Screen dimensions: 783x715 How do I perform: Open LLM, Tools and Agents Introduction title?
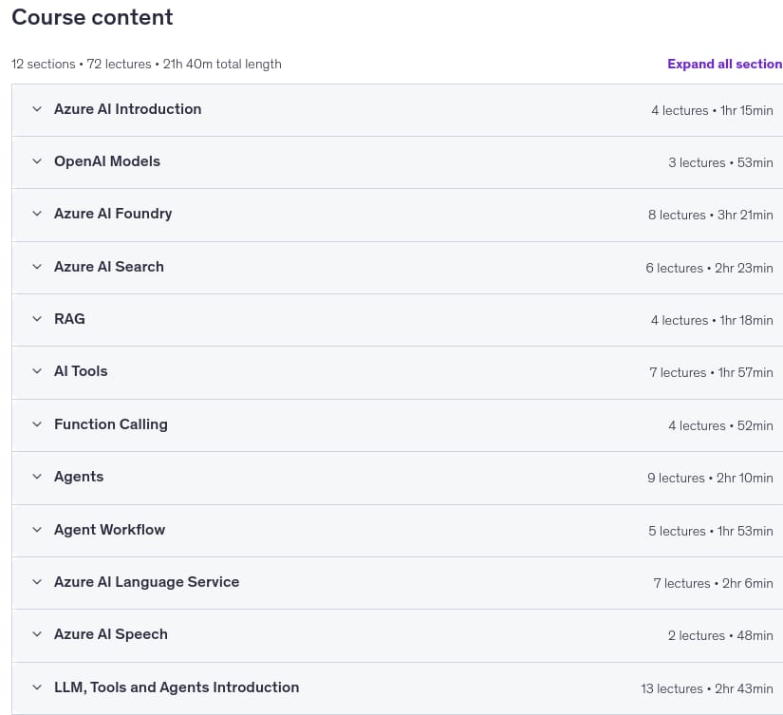coord(177,687)
